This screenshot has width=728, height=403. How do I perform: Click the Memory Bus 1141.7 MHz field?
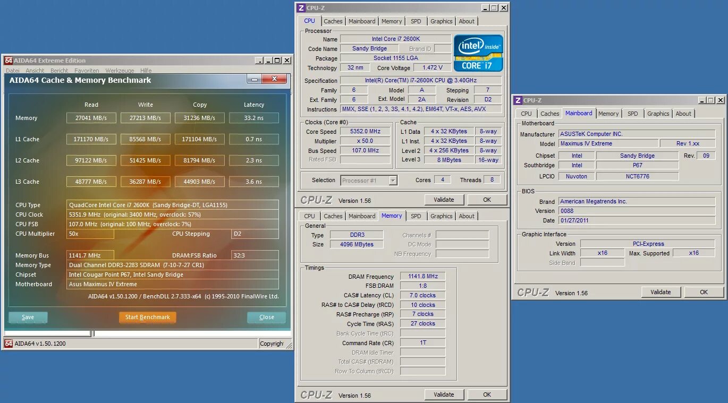coord(90,255)
